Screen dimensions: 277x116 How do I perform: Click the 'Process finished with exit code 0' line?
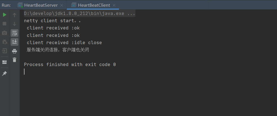pos(70,64)
